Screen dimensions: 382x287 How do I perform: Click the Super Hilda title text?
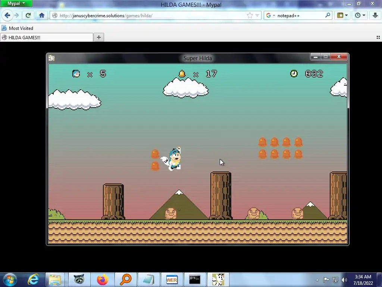[198, 58]
